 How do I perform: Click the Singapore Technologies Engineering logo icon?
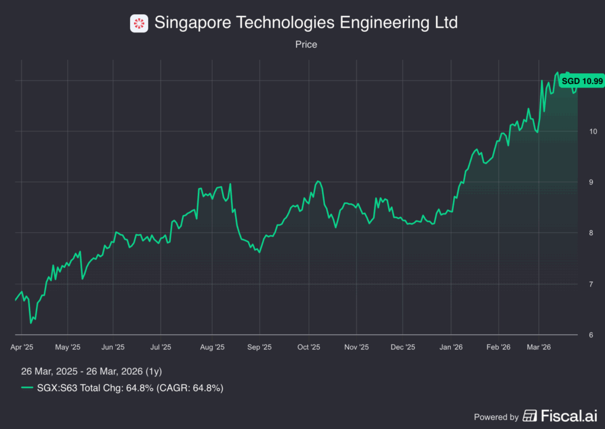click(x=139, y=24)
